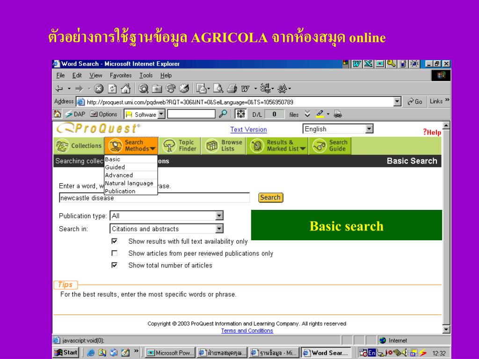This screenshot has height=359, width=479.
Task: Open the Search pane icon in toolbar
Action: [x=143, y=89]
